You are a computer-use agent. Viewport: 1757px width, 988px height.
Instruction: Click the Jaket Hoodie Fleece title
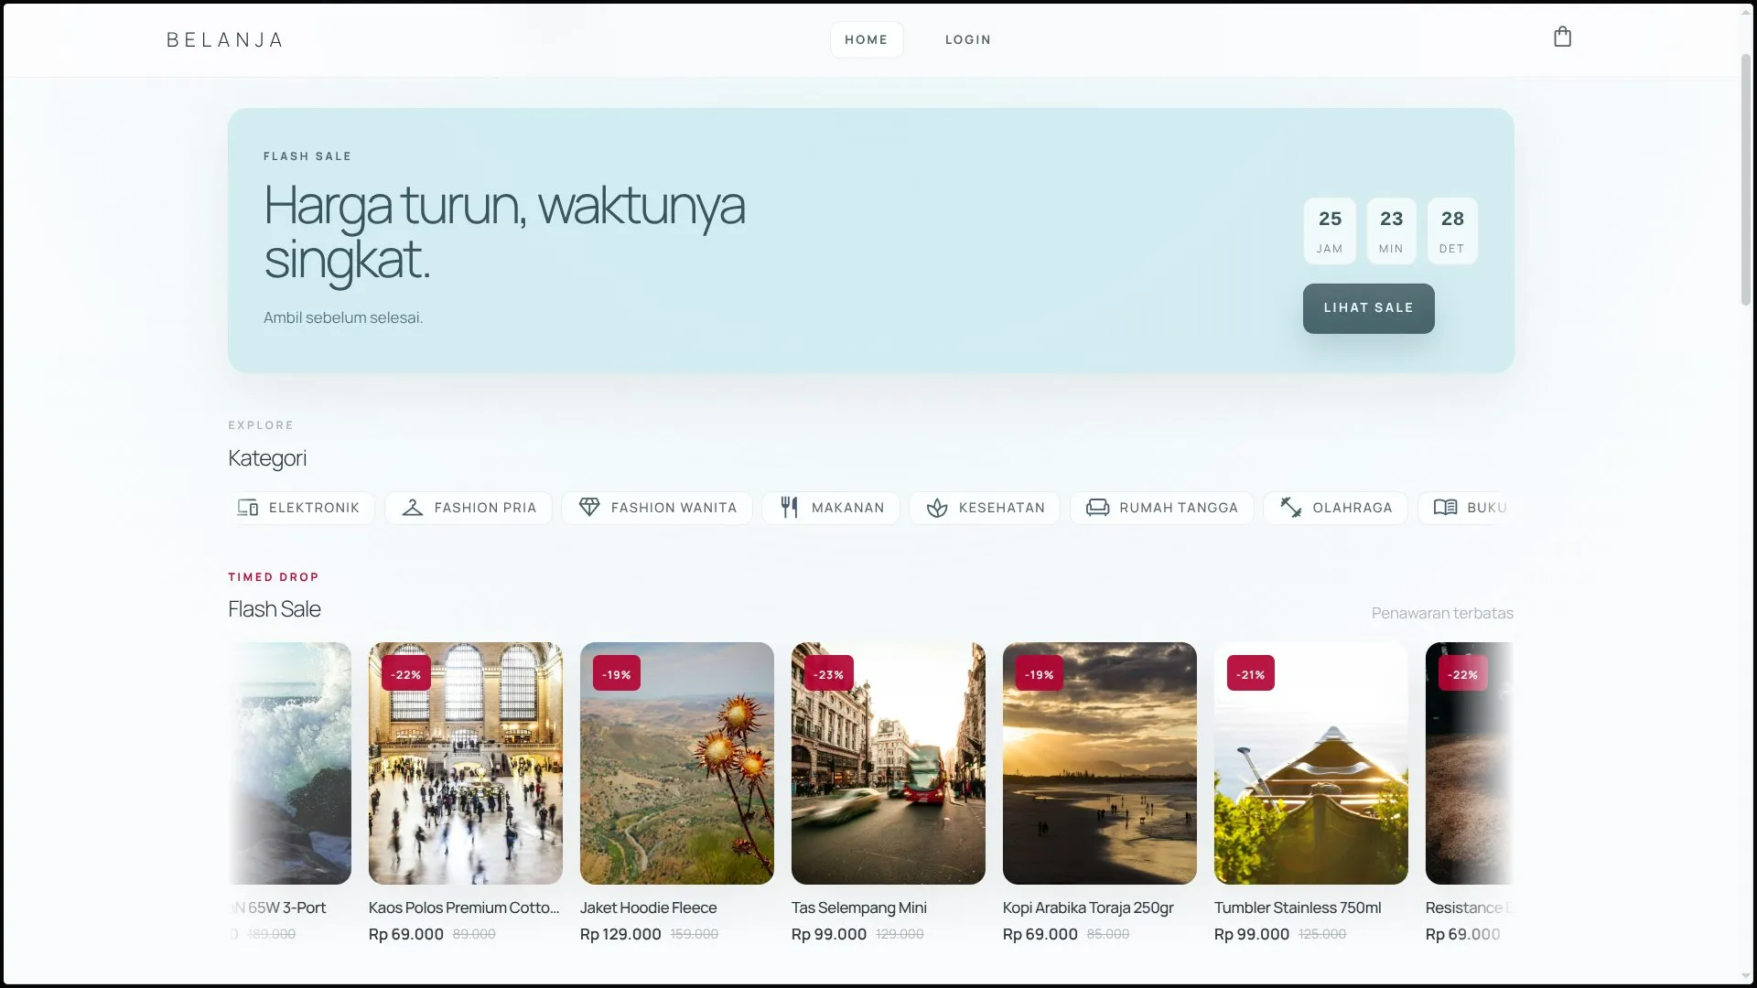[x=648, y=907]
